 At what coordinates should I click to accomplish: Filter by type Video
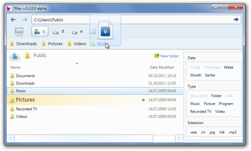click(x=220, y=111)
